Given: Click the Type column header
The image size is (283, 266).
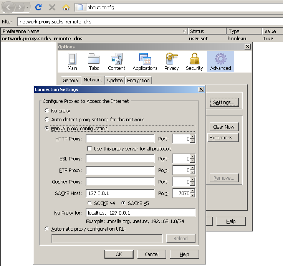Looking at the screenshot, I should (244, 31).
